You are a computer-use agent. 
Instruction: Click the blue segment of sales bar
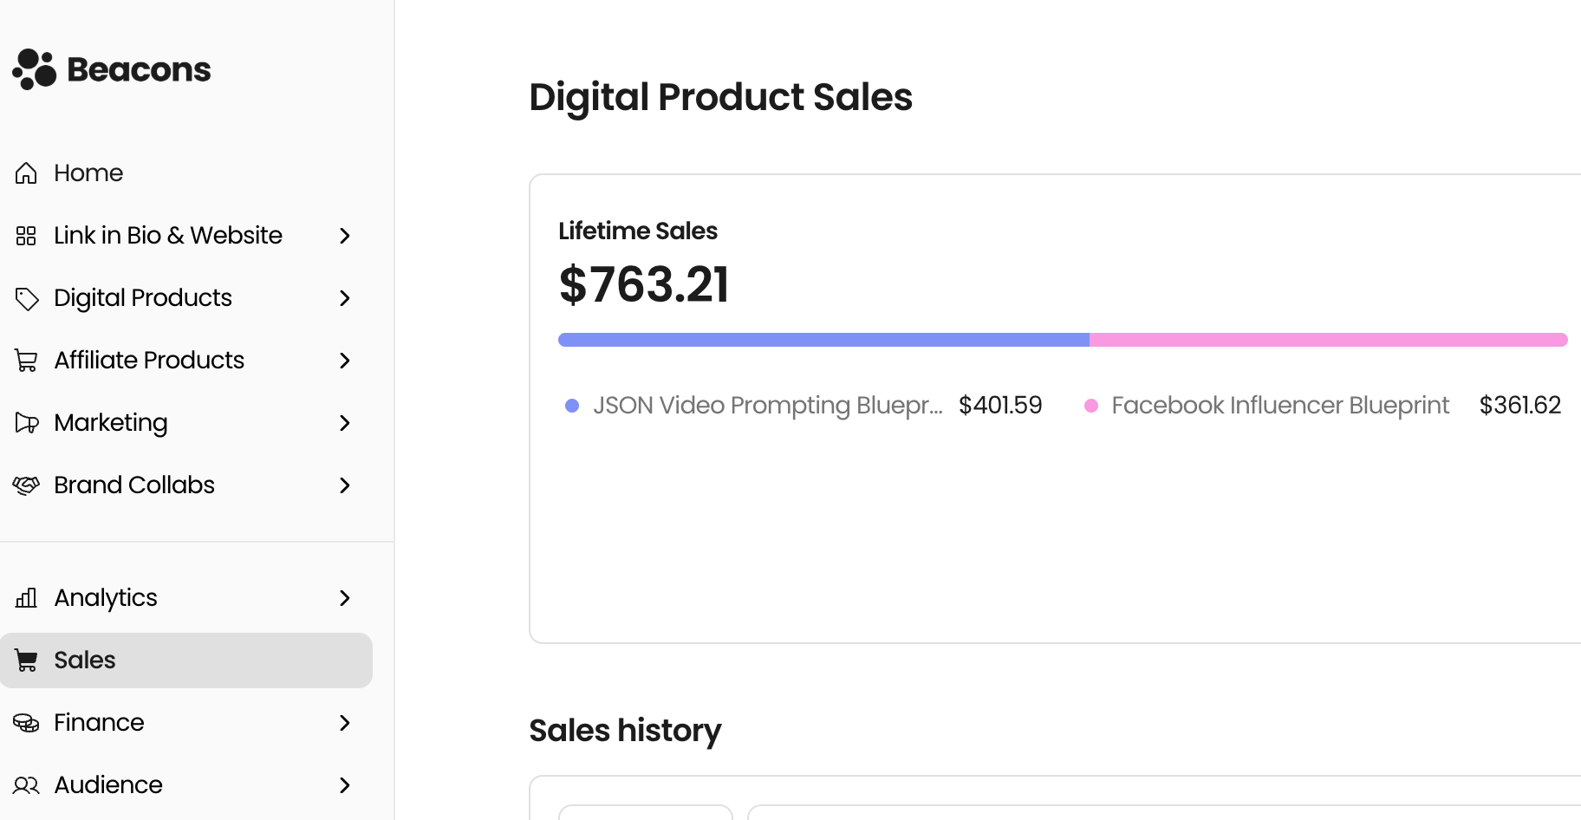[x=823, y=340]
